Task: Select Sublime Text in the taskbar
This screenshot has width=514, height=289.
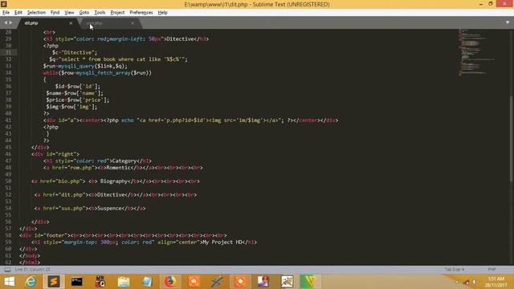Action: (x=54, y=282)
